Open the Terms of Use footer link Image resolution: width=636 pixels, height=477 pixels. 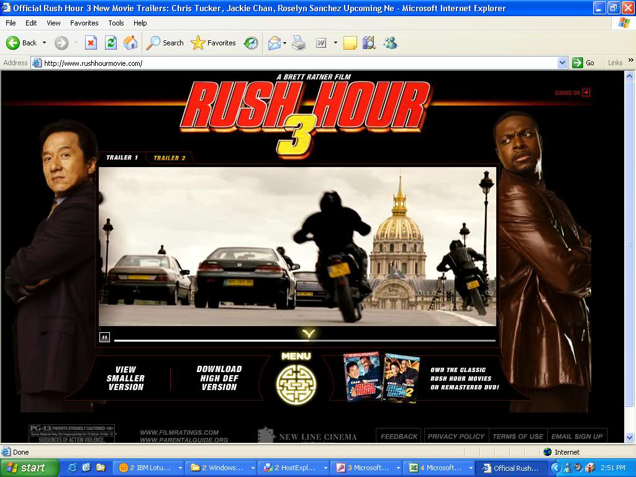click(518, 437)
